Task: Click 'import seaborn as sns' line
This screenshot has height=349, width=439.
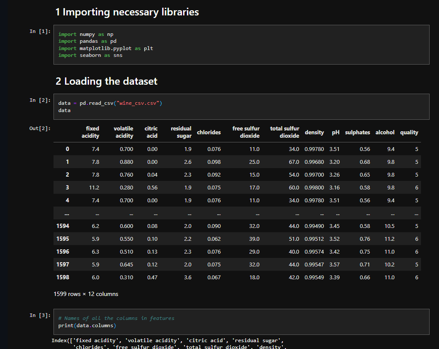Action: click(x=90, y=55)
